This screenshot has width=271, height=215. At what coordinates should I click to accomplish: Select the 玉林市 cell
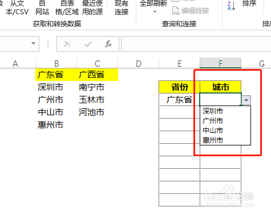[x=98, y=100]
